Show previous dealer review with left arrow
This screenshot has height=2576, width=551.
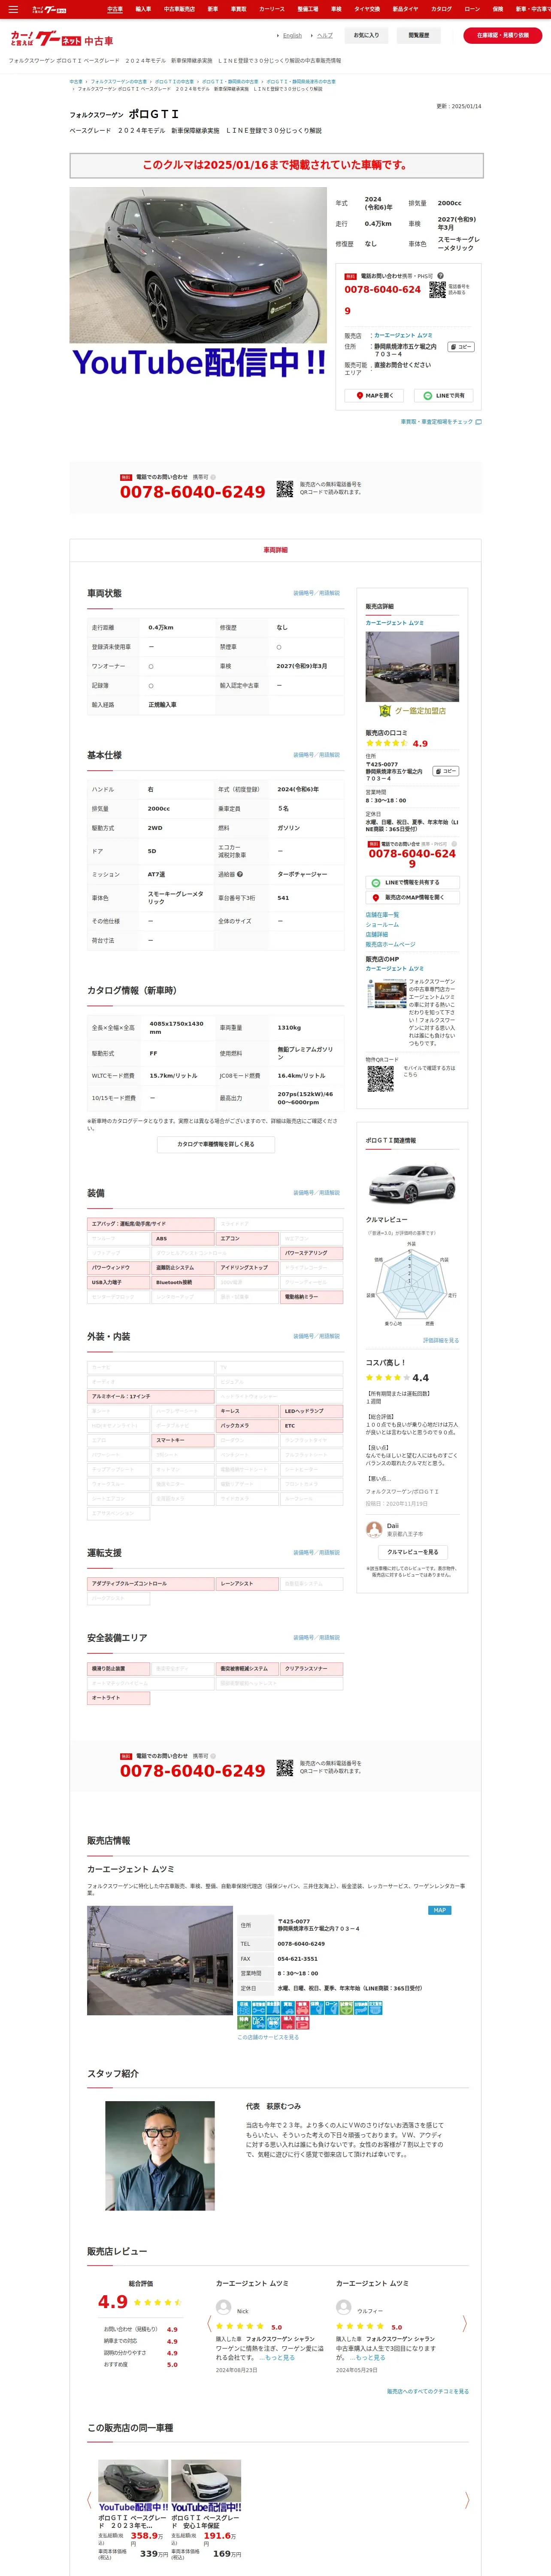209,2323
